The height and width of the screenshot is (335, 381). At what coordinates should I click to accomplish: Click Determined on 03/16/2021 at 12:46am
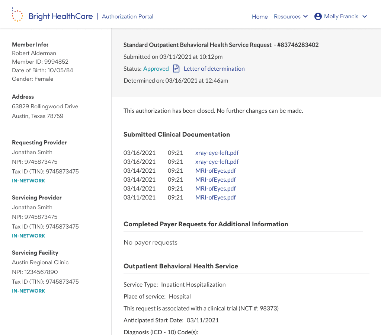[176, 80]
